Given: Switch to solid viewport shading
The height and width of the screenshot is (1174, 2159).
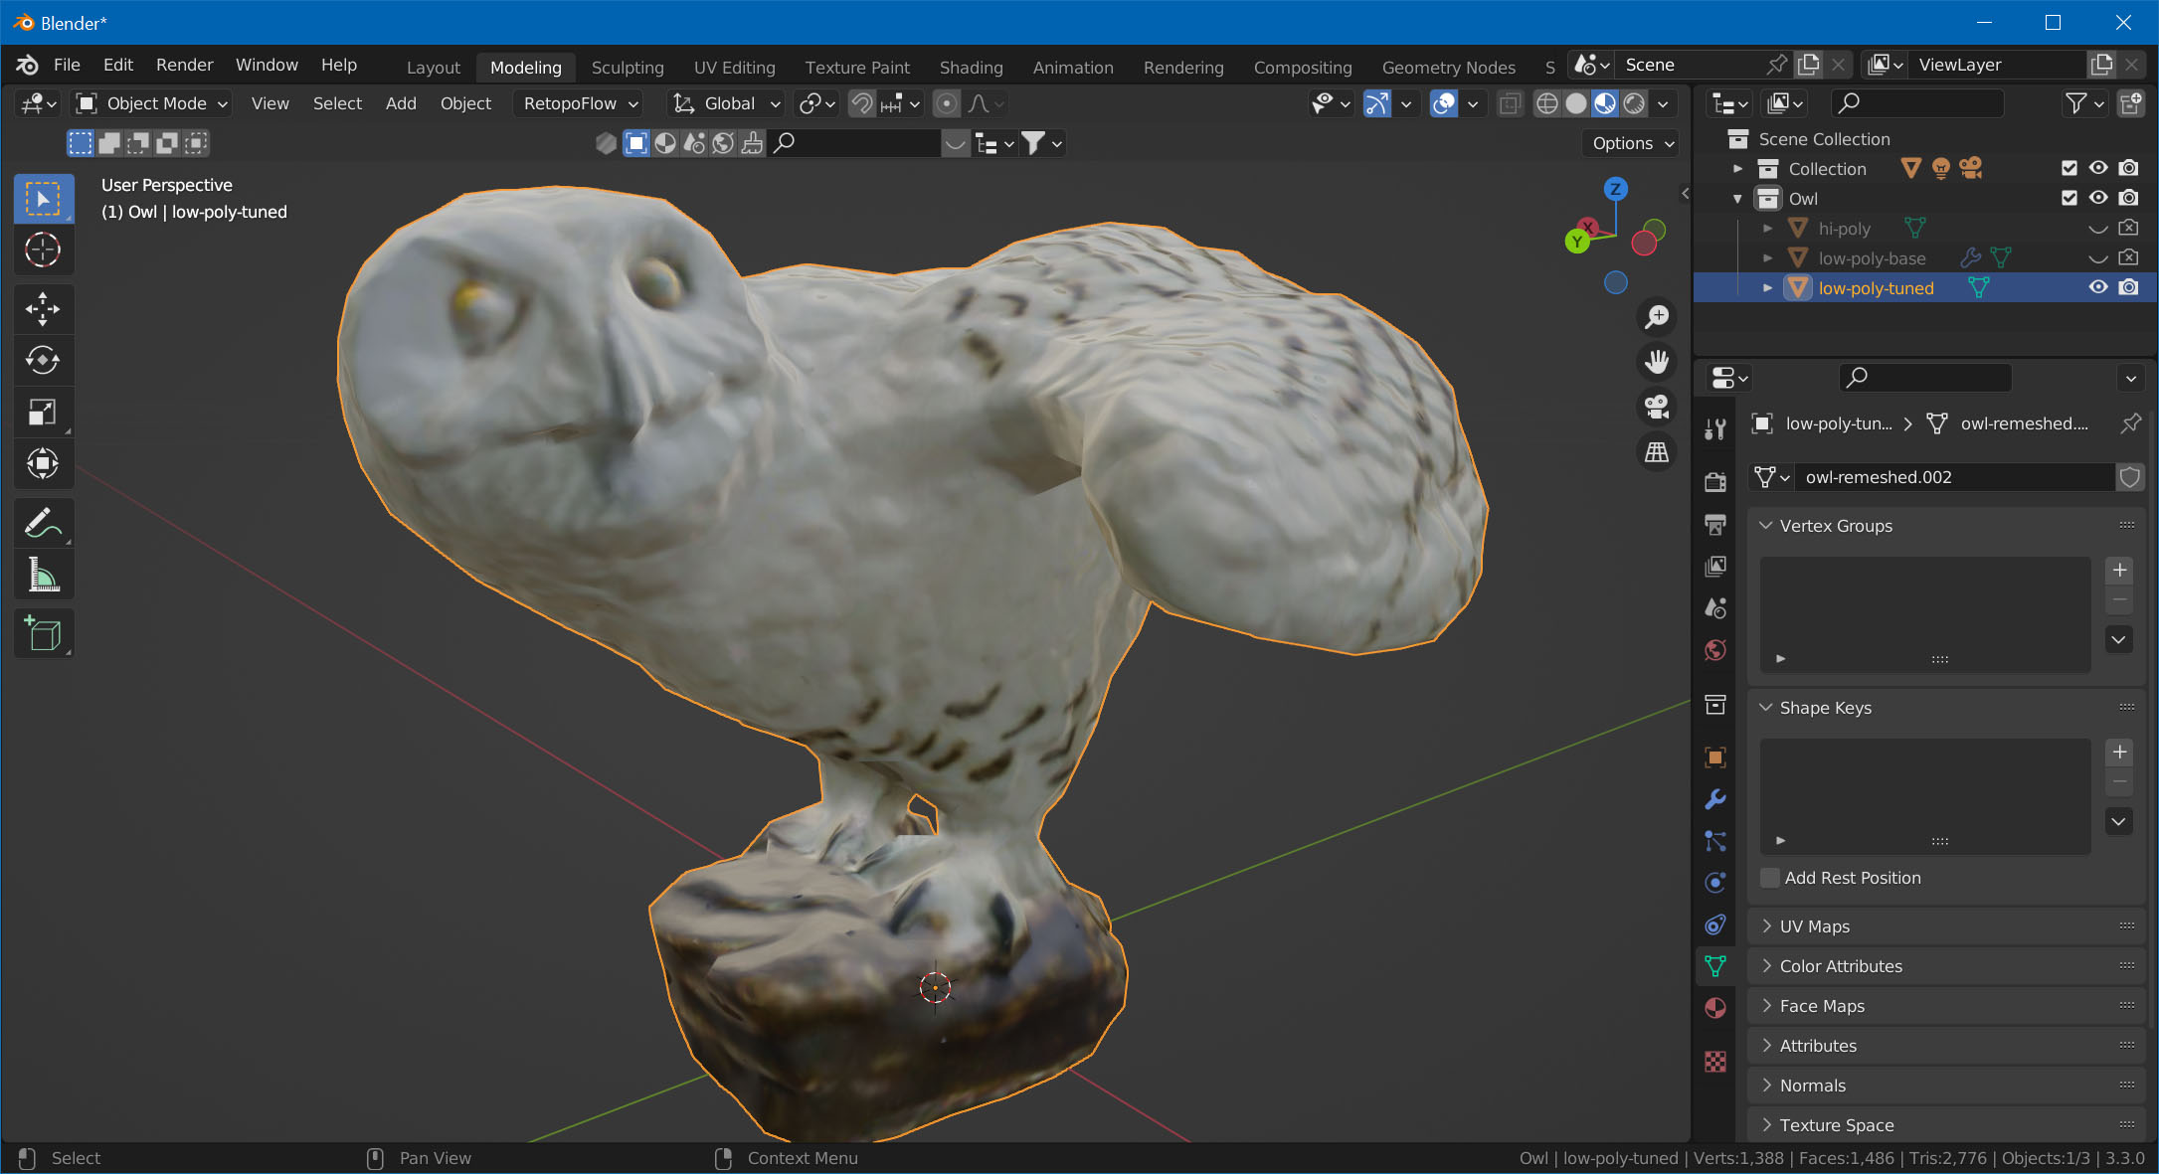Looking at the screenshot, I should pos(1576,103).
